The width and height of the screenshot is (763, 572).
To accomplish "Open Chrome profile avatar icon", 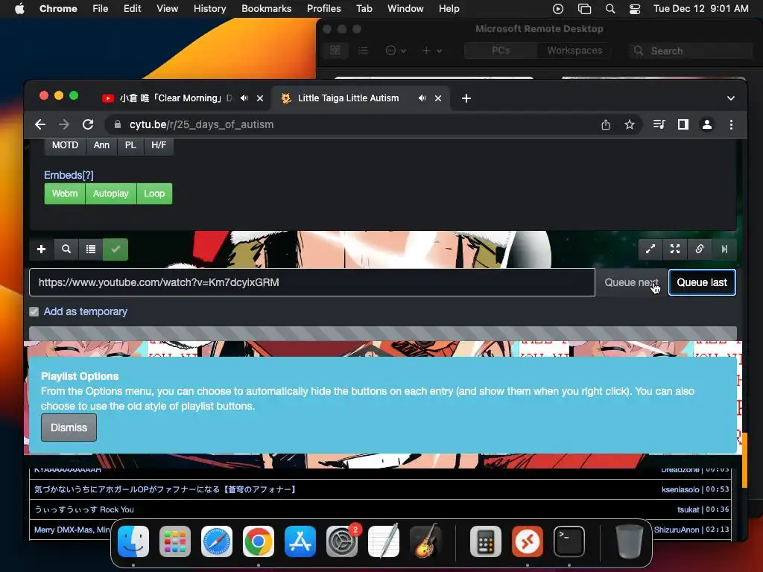I will (707, 125).
